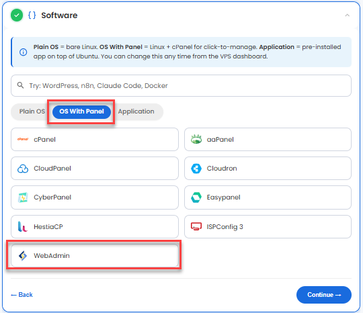The image size is (363, 313).
Task: Select the OS With Panel tab
Action: click(x=81, y=111)
